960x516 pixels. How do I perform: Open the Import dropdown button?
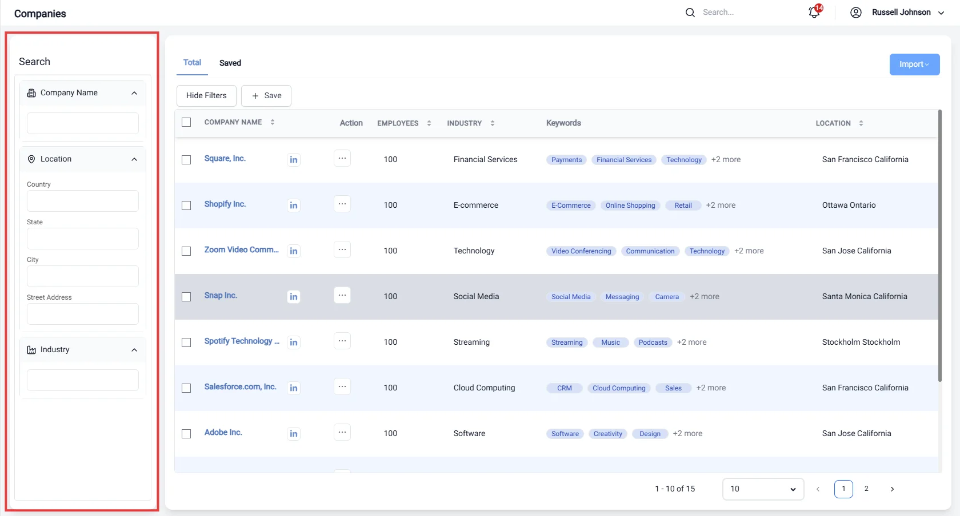click(914, 64)
